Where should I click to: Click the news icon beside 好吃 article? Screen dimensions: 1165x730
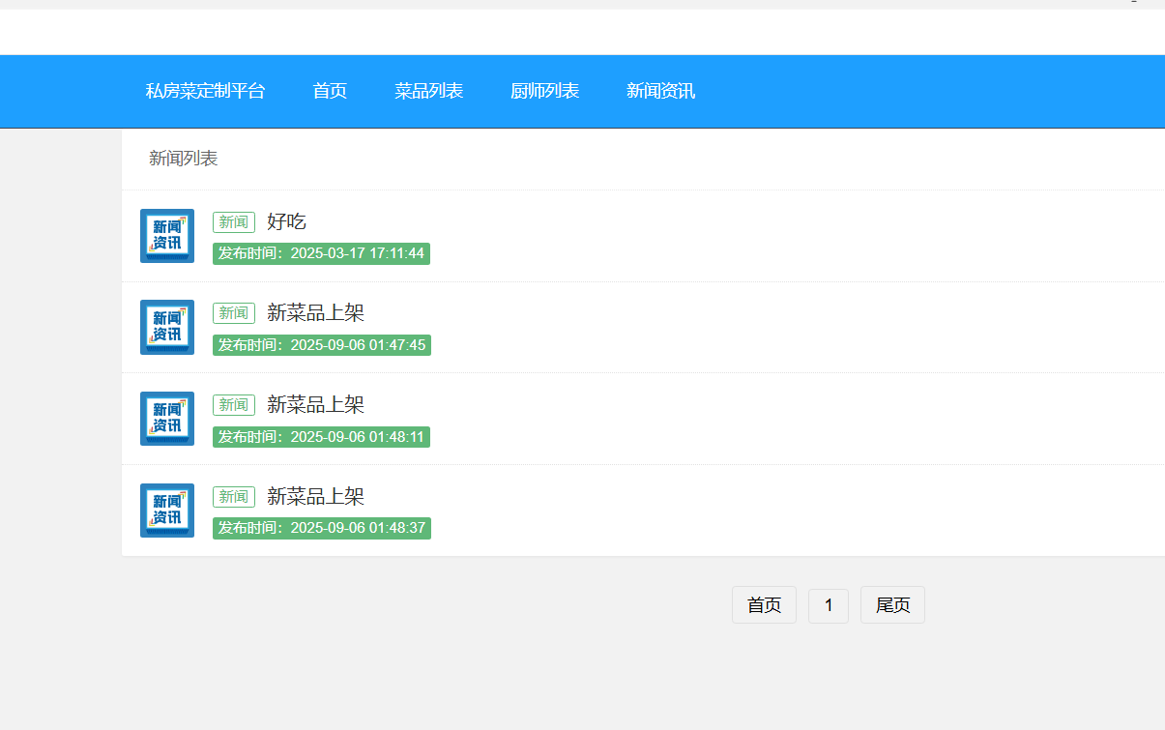(x=167, y=236)
